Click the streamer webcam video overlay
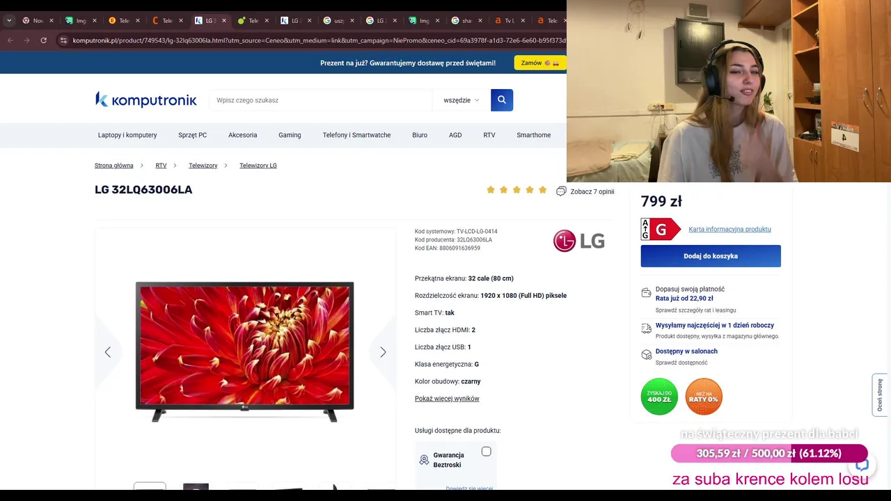 click(x=729, y=91)
